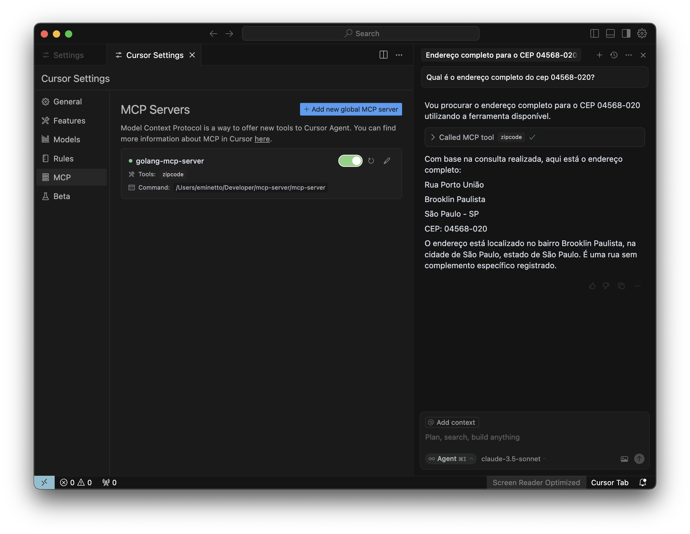This screenshot has height=534, width=690.
Task: Open the General settings section
Action: click(72, 102)
